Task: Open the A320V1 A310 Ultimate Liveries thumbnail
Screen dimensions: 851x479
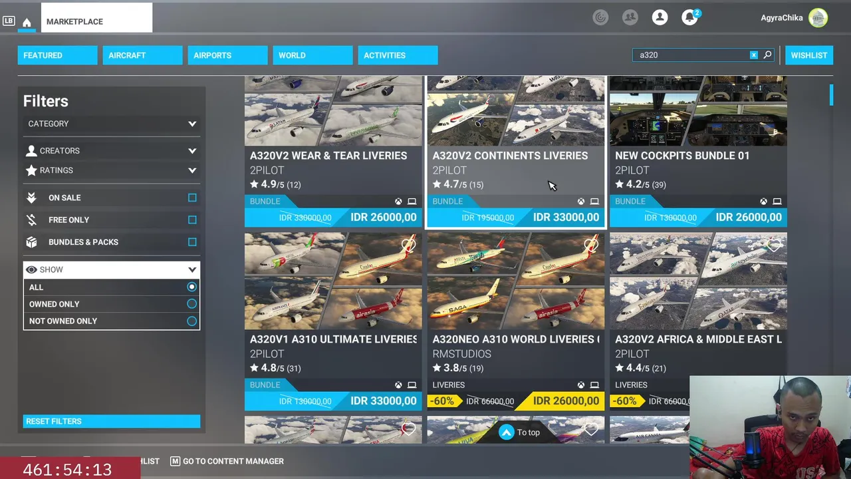Action: pos(333,281)
